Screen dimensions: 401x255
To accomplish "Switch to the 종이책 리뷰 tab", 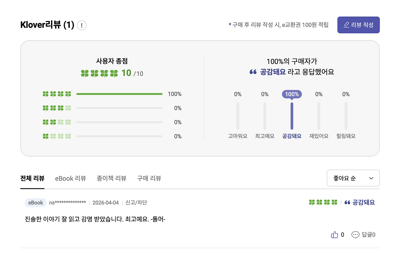I will (x=112, y=178).
